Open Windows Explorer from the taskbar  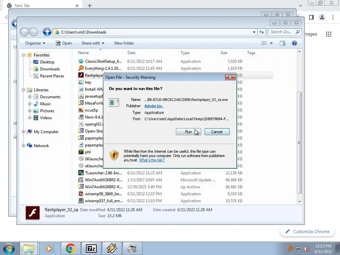click(x=29, y=248)
